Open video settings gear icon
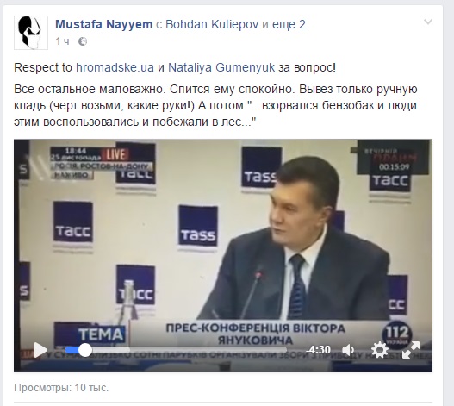Screen dimensions: 454x406 (380, 350)
